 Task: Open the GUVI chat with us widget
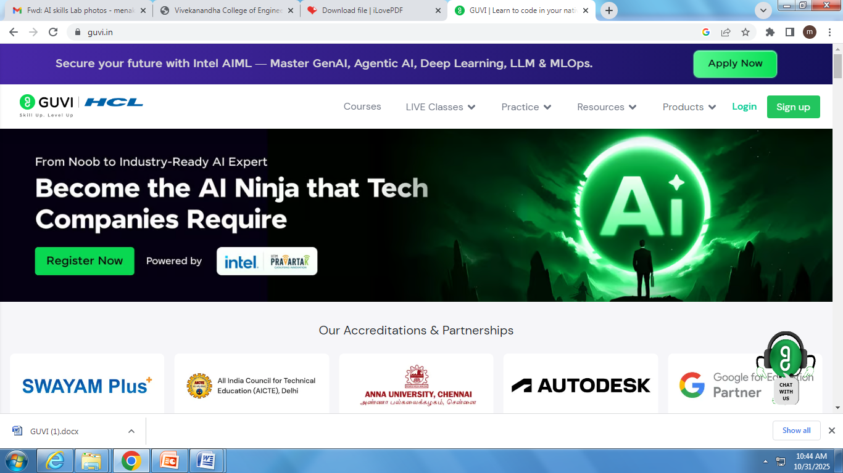coord(785,368)
